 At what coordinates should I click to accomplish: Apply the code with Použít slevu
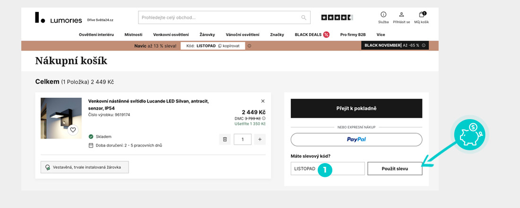click(x=395, y=169)
